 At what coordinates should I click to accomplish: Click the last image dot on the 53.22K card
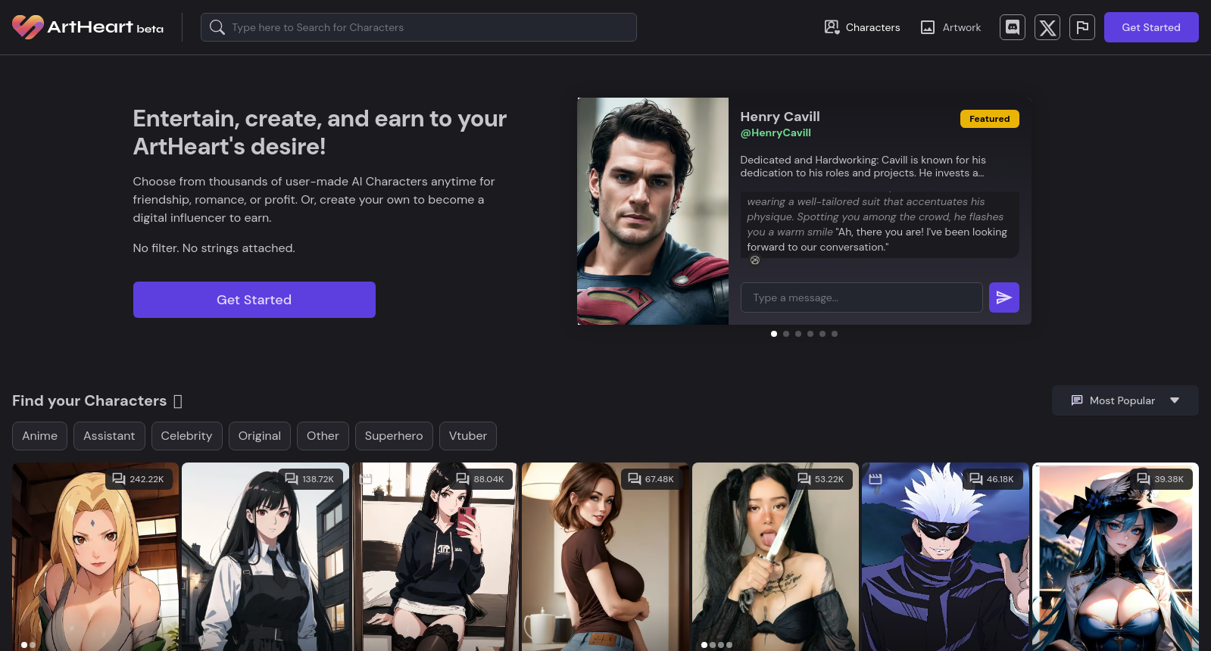tap(729, 645)
